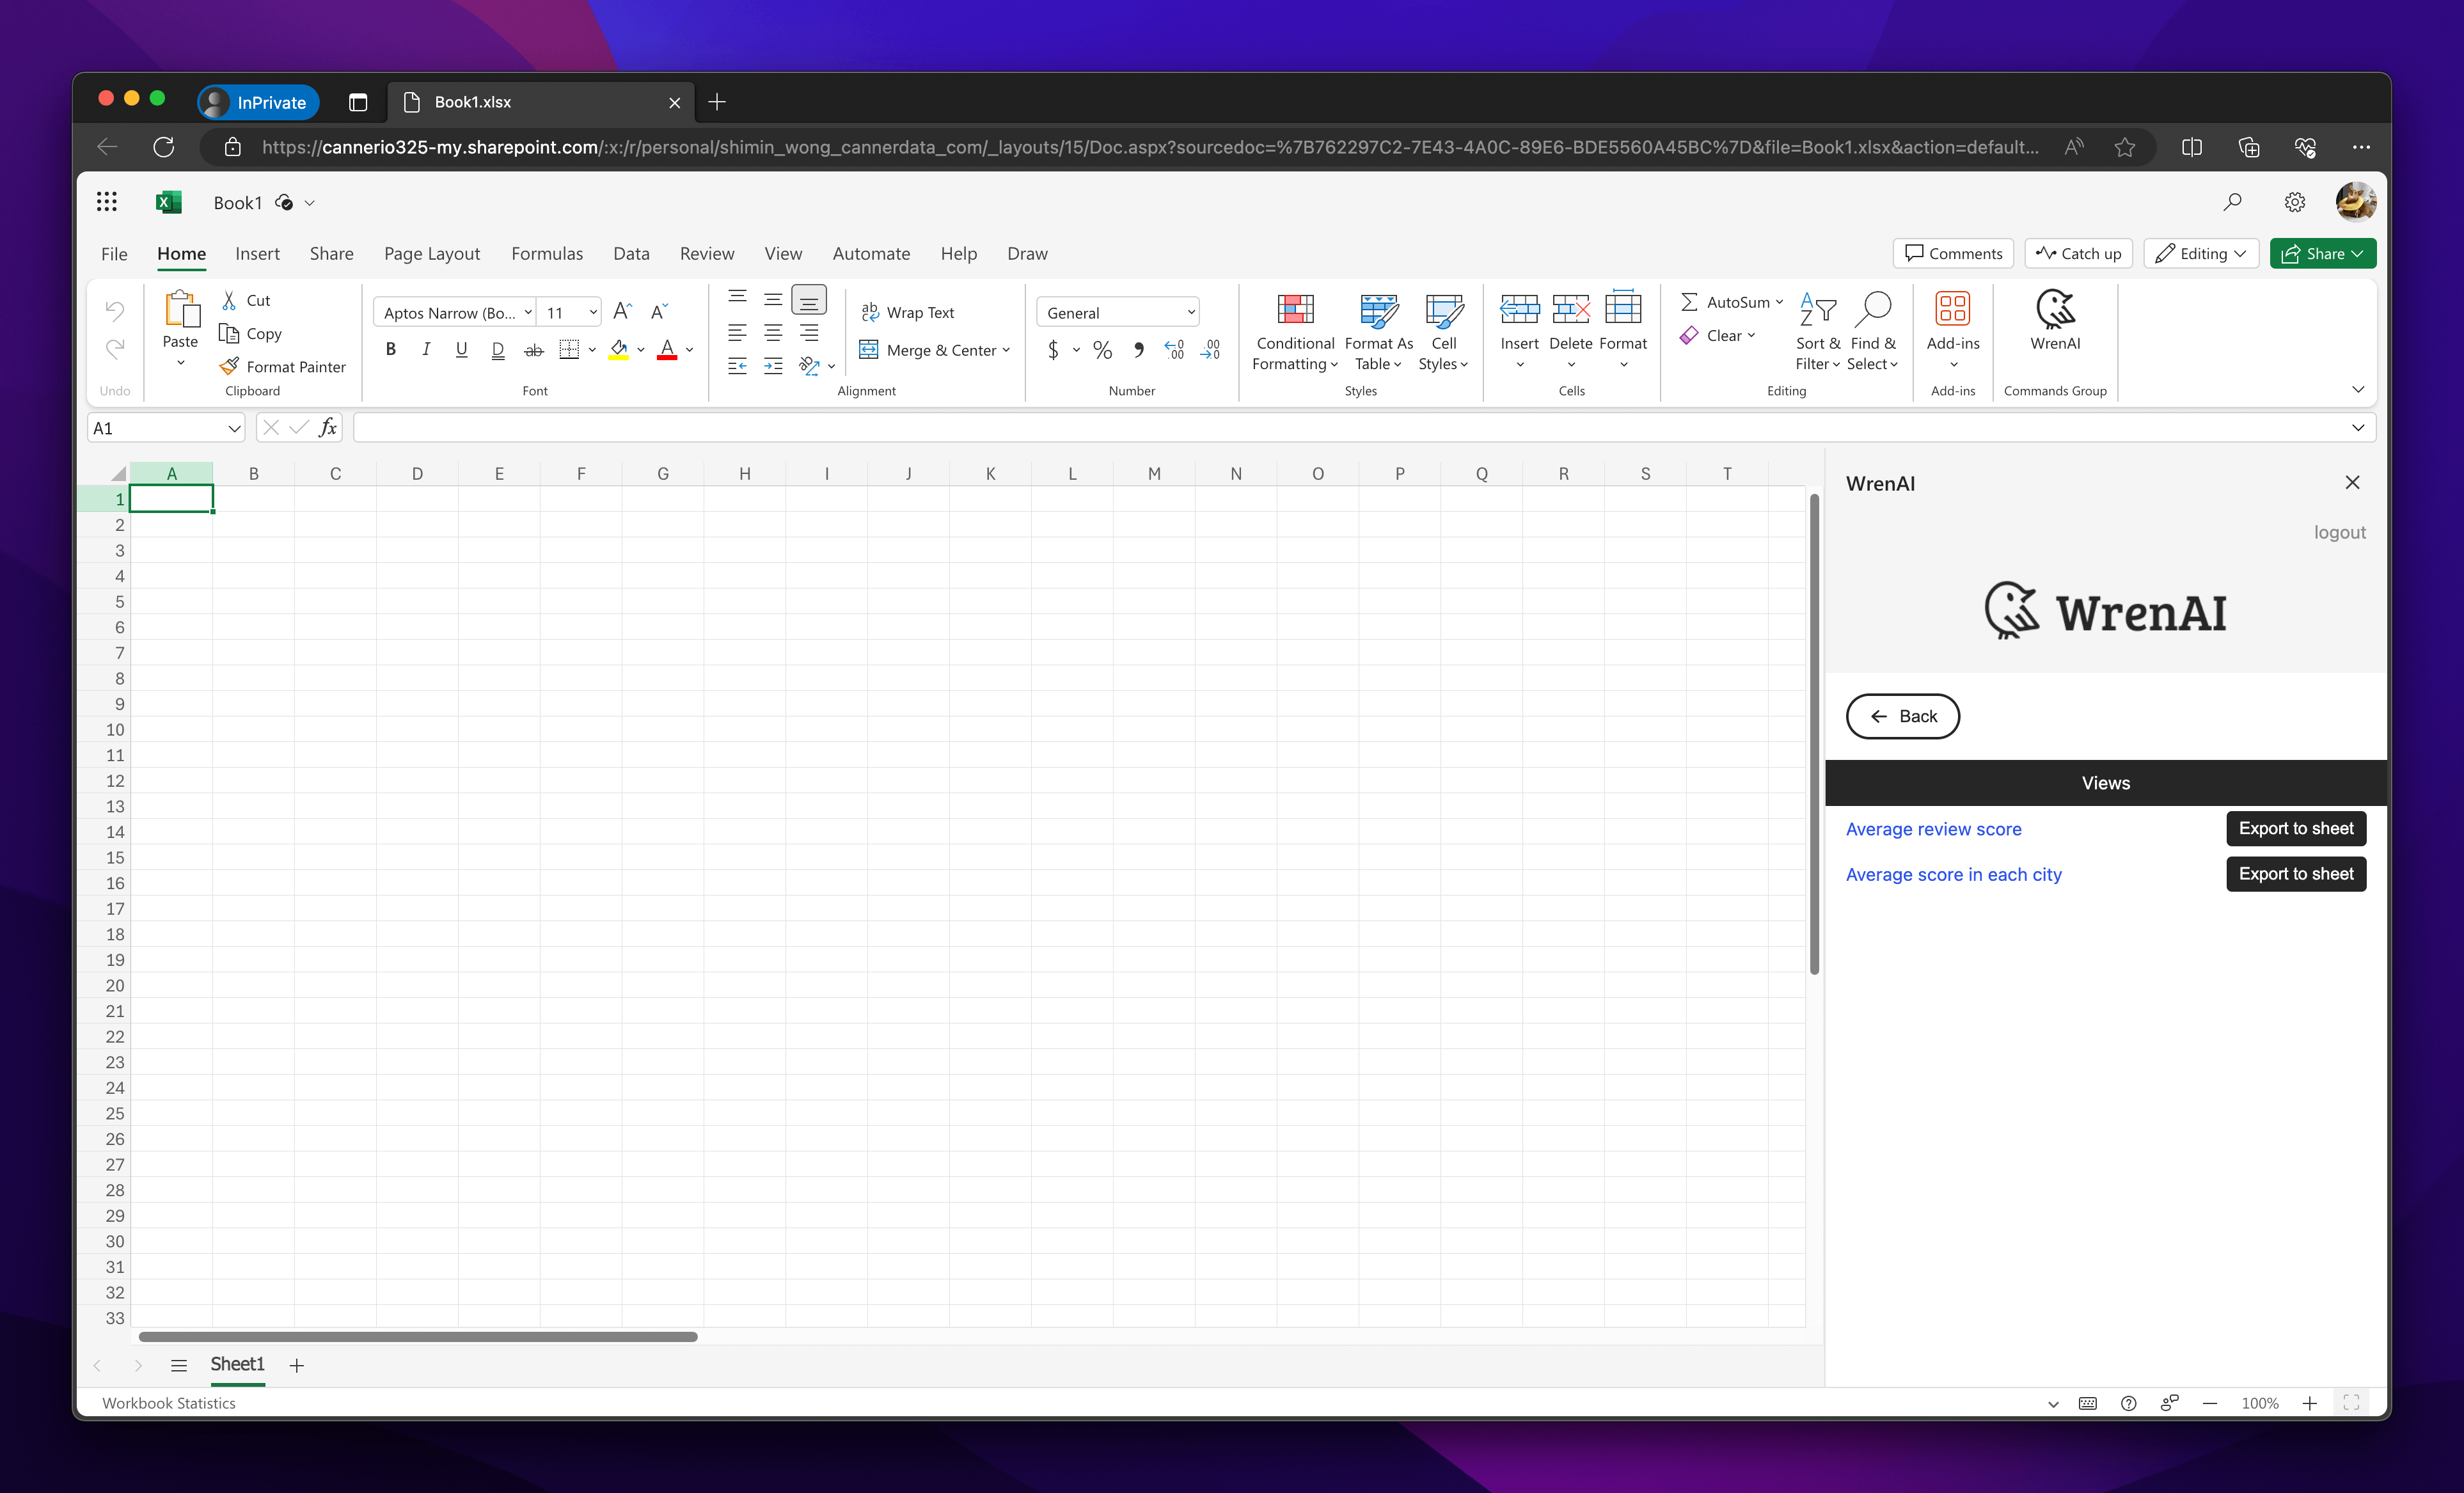Viewport: 2464px width, 1493px height.
Task: Click the Insert cells icon
Action: pos(1519,309)
